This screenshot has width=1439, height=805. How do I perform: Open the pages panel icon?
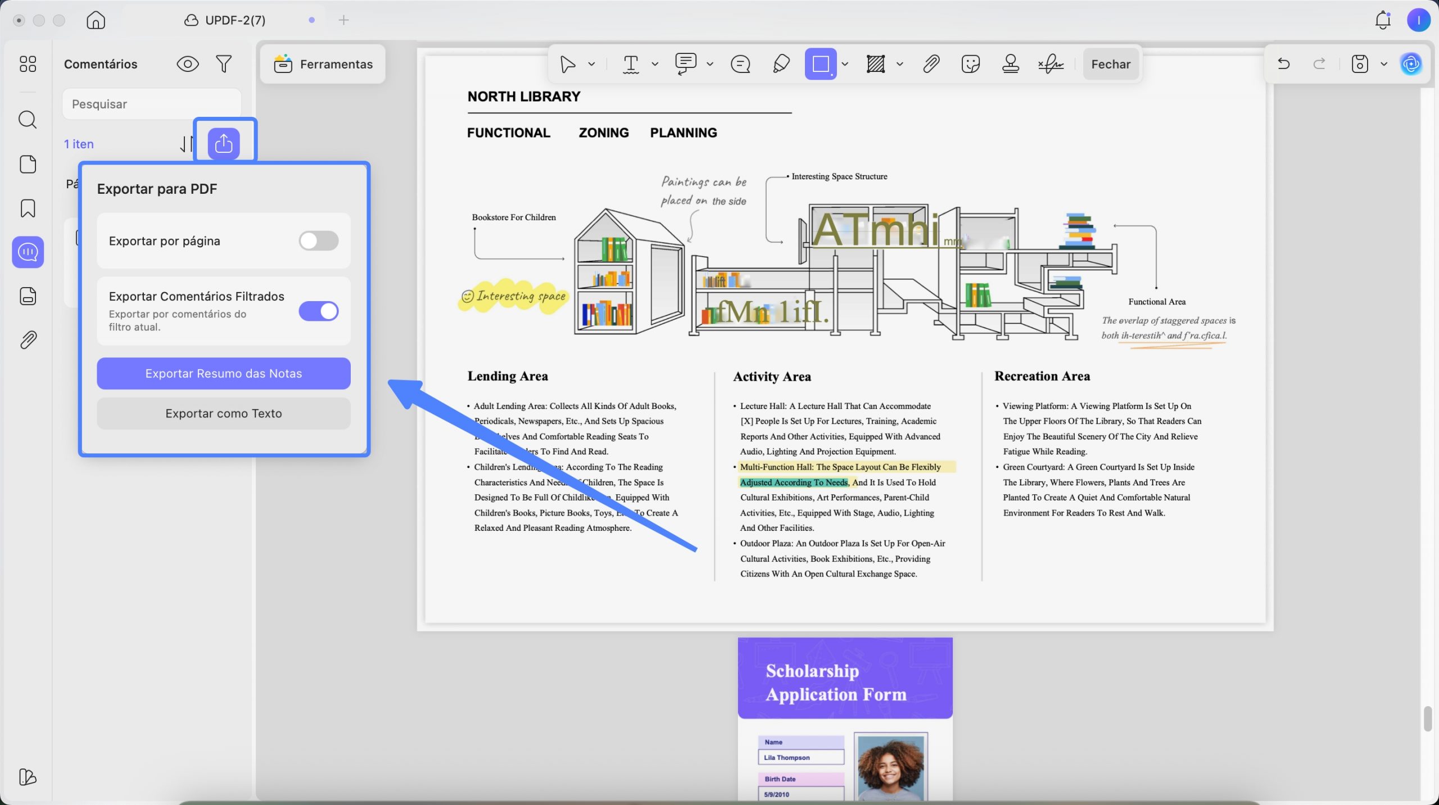[x=28, y=164]
